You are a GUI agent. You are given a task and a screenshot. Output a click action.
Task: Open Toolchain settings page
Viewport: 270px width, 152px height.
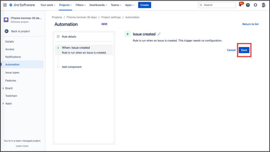(11, 96)
